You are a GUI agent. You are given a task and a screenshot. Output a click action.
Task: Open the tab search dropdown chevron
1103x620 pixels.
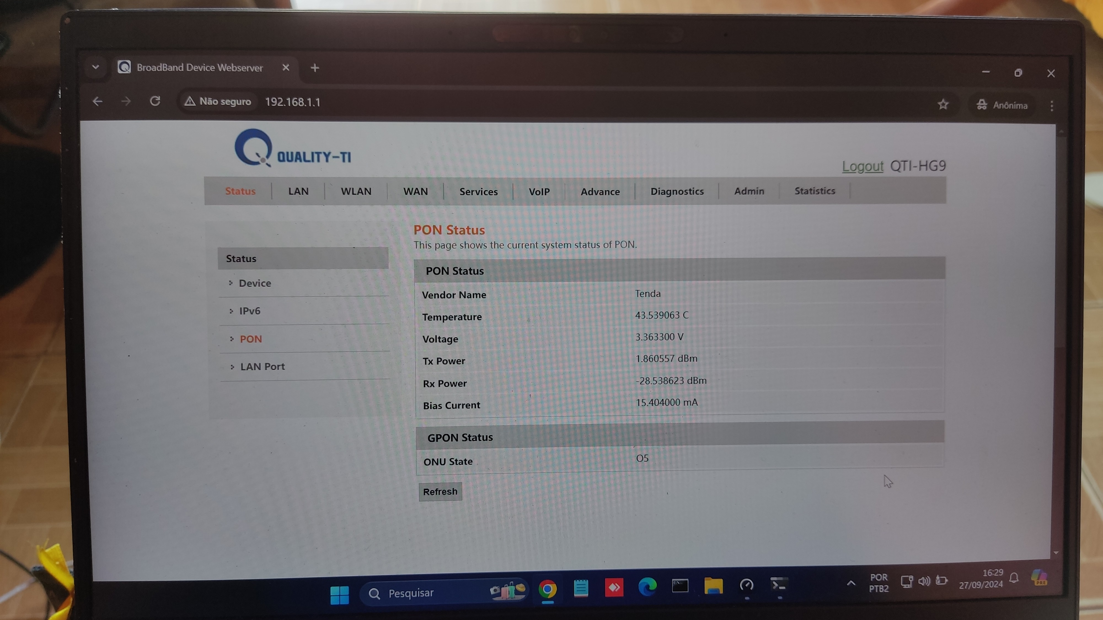pos(95,67)
